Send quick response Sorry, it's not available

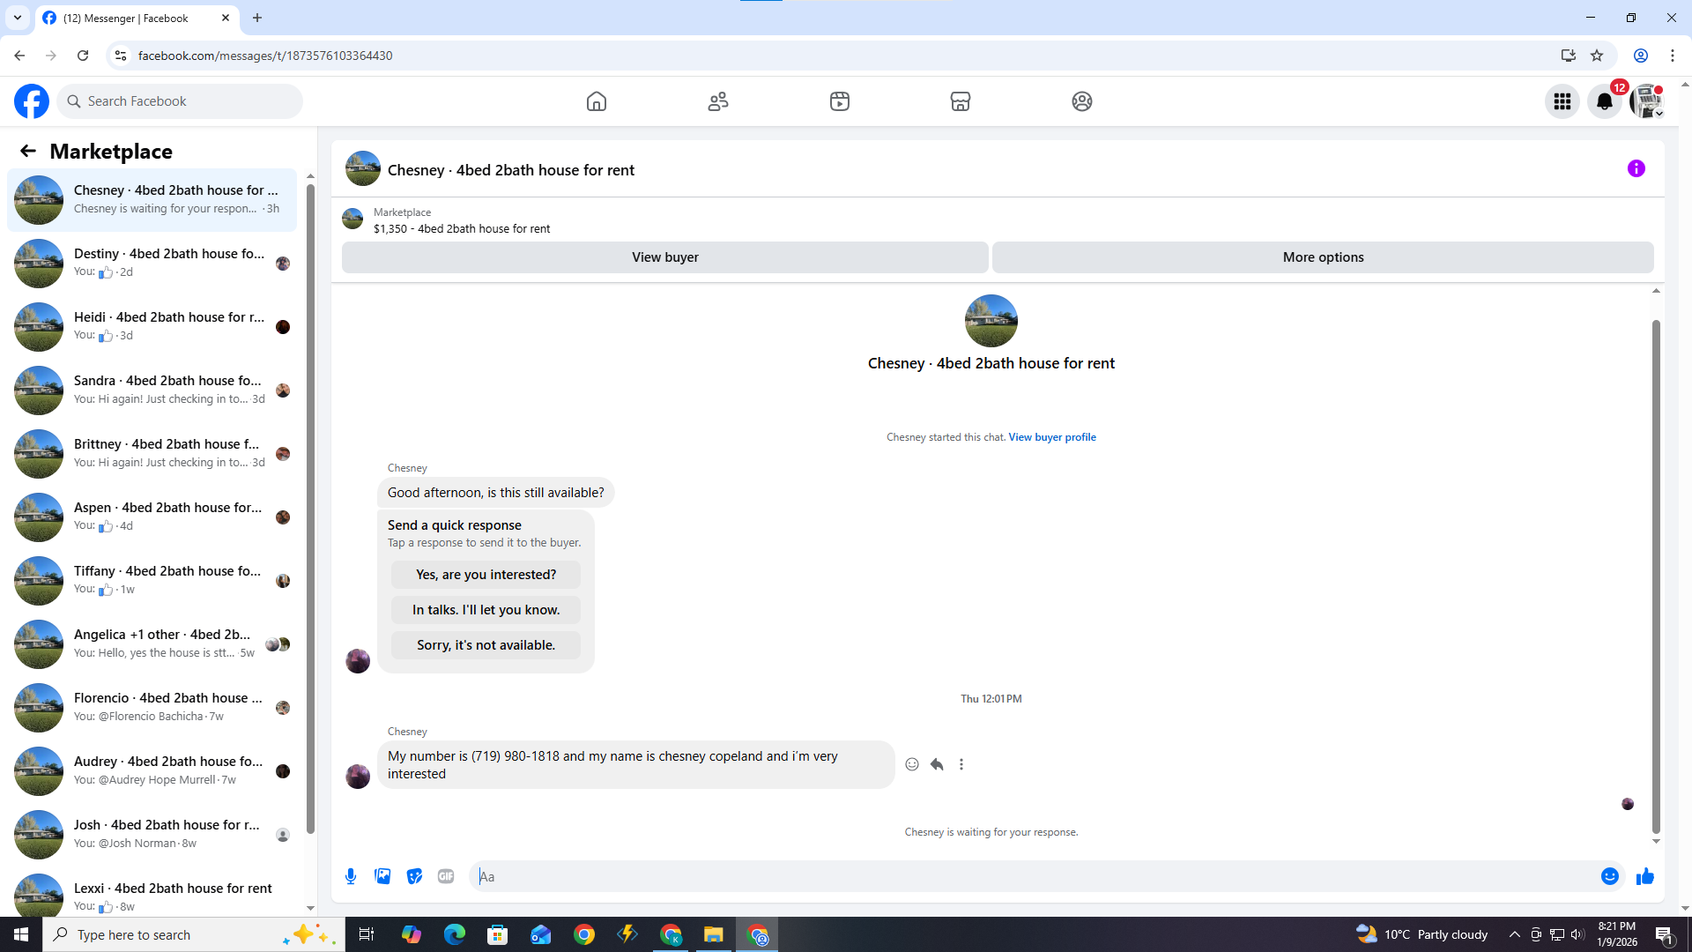(x=486, y=645)
